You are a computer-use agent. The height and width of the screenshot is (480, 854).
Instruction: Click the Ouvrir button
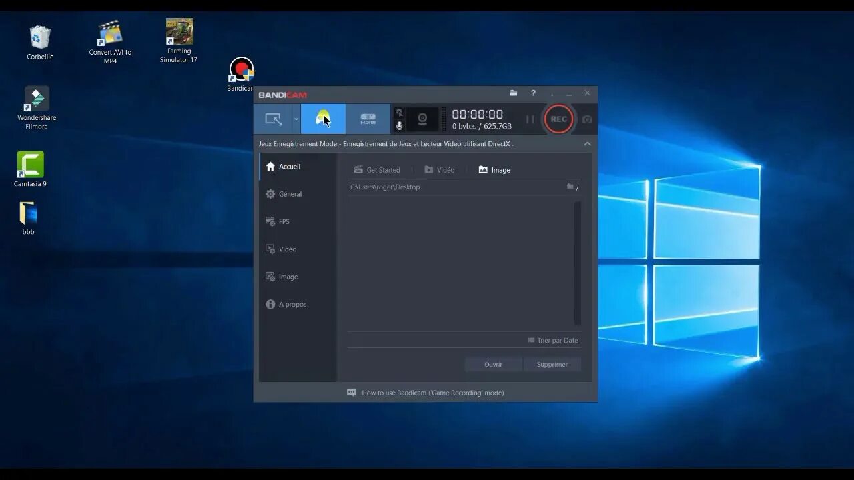494,364
